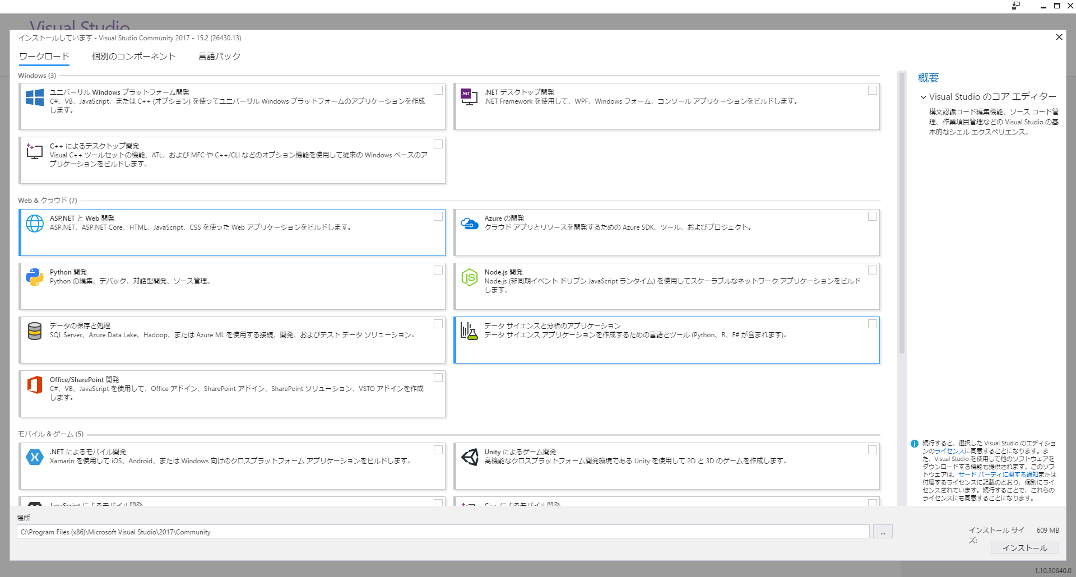Click the Unity game engine icon
1076x577 pixels.
[x=469, y=457]
